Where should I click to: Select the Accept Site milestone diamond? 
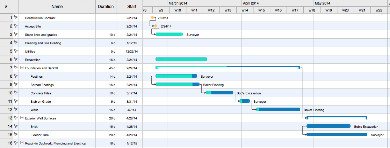(x=156, y=26)
